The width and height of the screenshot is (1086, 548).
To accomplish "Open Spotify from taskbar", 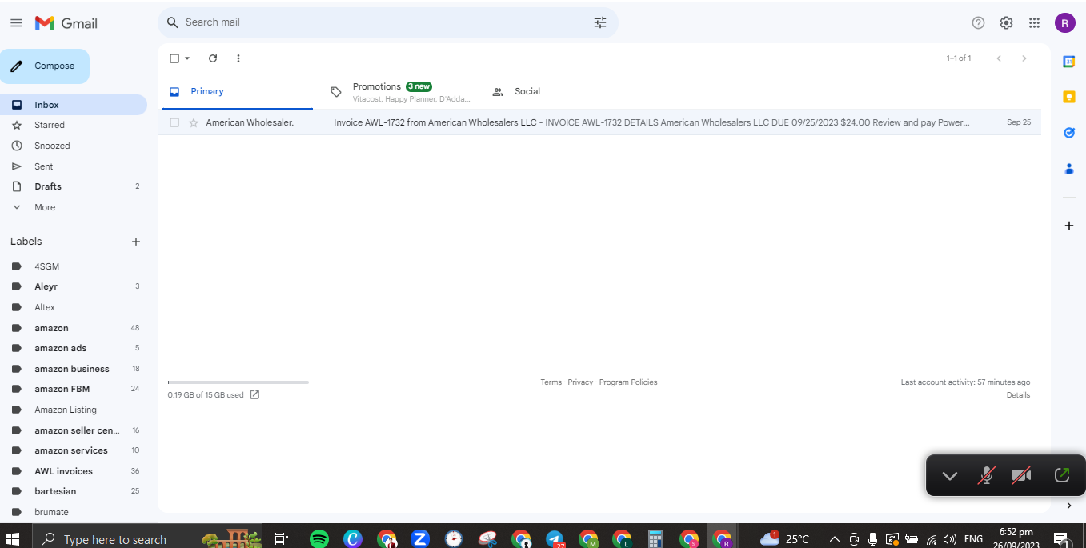I will 319,538.
